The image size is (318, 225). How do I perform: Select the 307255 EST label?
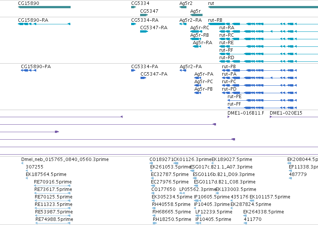pos(34,167)
